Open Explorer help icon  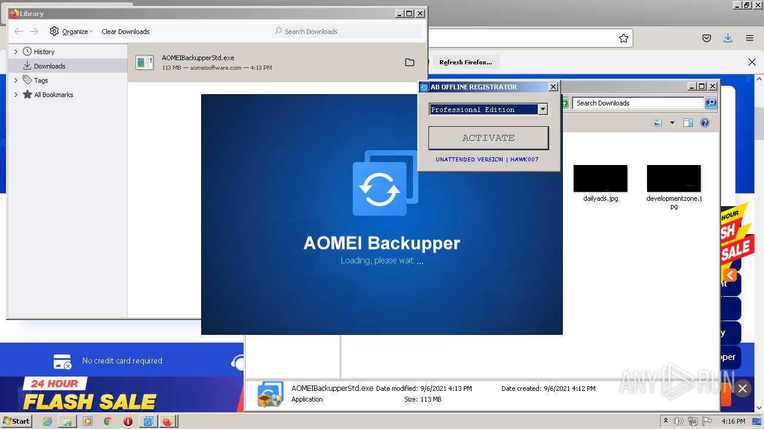click(x=705, y=123)
